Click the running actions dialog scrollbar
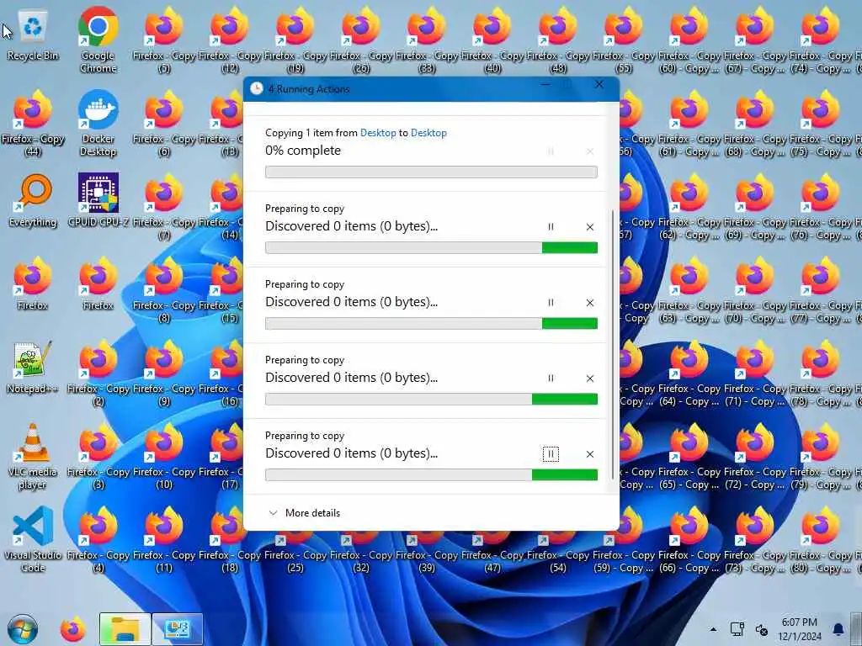862x646 pixels. 613,346
